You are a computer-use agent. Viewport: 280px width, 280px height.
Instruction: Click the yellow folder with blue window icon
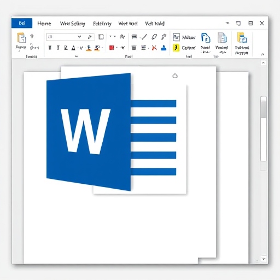click(x=242, y=38)
